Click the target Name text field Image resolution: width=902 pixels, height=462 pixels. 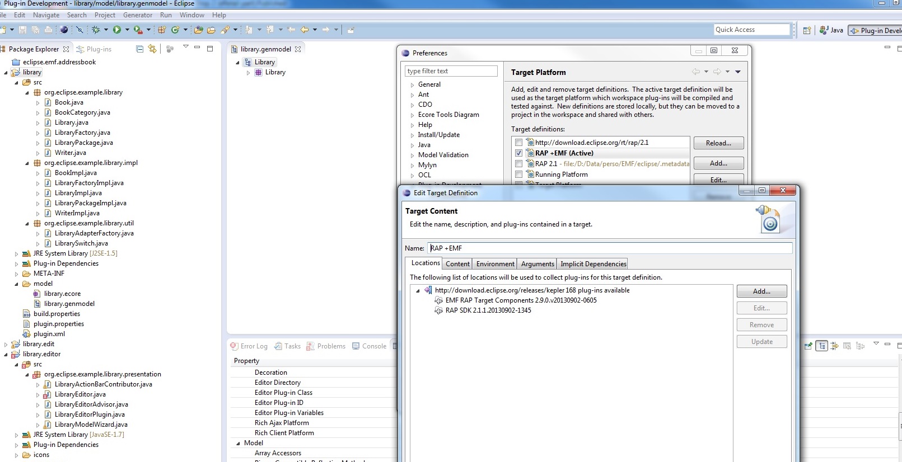(x=610, y=248)
